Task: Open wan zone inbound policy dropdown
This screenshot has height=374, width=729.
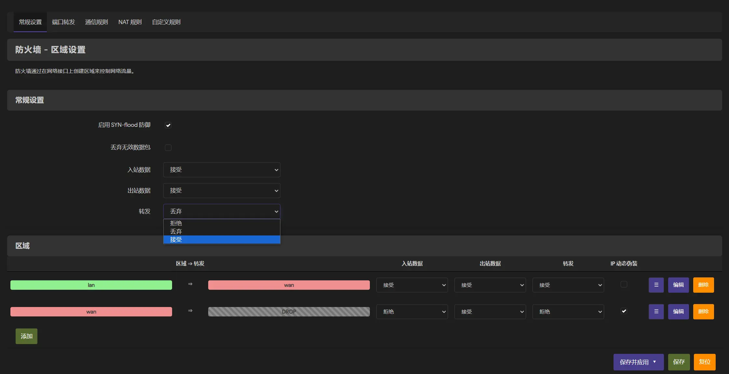Action: [412, 312]
